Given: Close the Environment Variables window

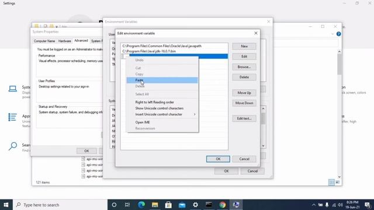Looking at the screenshot, I should (x=269, y=22).
